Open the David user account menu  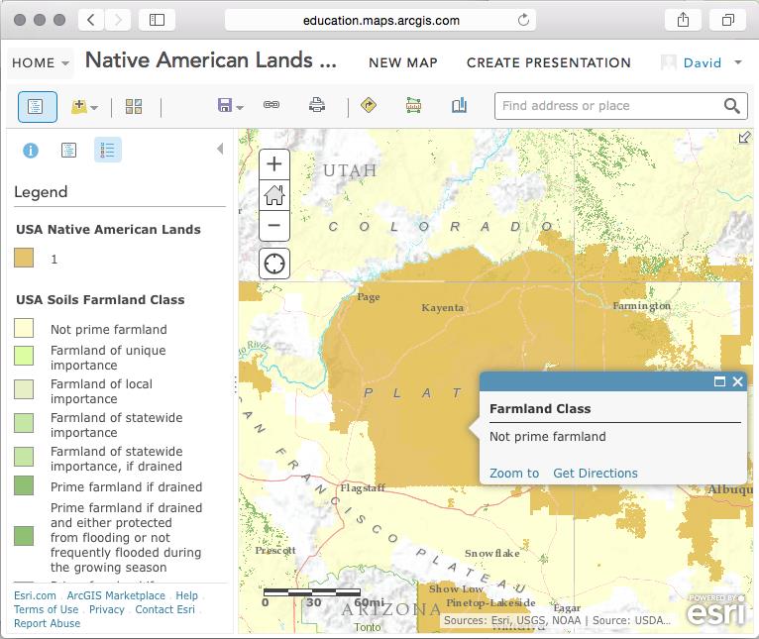pyautogui.click(x=702, y=63)
